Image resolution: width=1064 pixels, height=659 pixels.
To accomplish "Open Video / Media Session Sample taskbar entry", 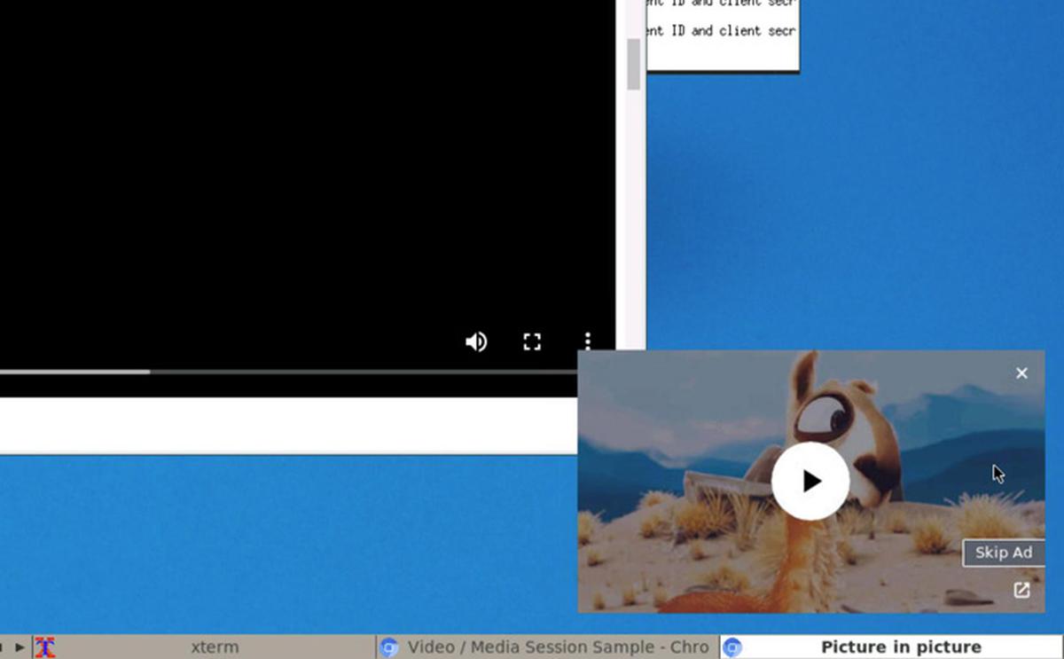I will 557,647.
